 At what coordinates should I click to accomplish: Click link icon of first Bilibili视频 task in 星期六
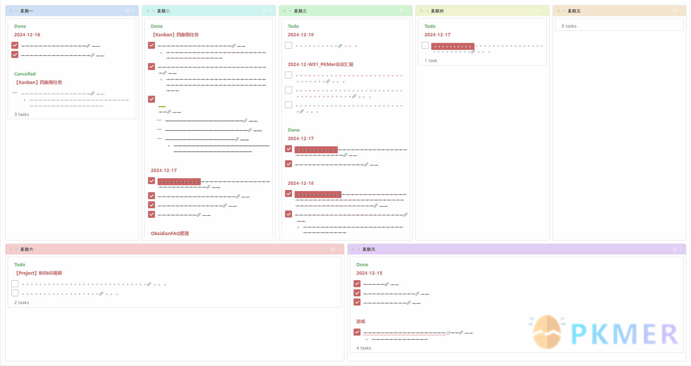(x=149, y=284)
